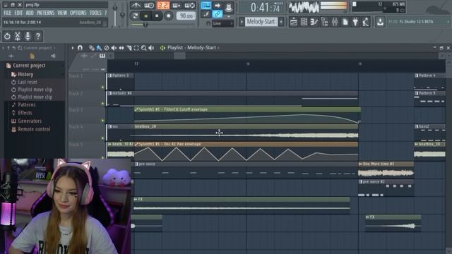Expand the Effects item in browser
Image resolution: width=452 pixels, height=254 pixels.
pyautogui.click(x=25, y=113)
